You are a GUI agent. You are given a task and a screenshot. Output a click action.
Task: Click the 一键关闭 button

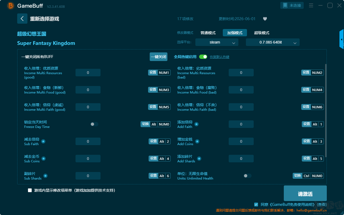(x=159, y=57)
